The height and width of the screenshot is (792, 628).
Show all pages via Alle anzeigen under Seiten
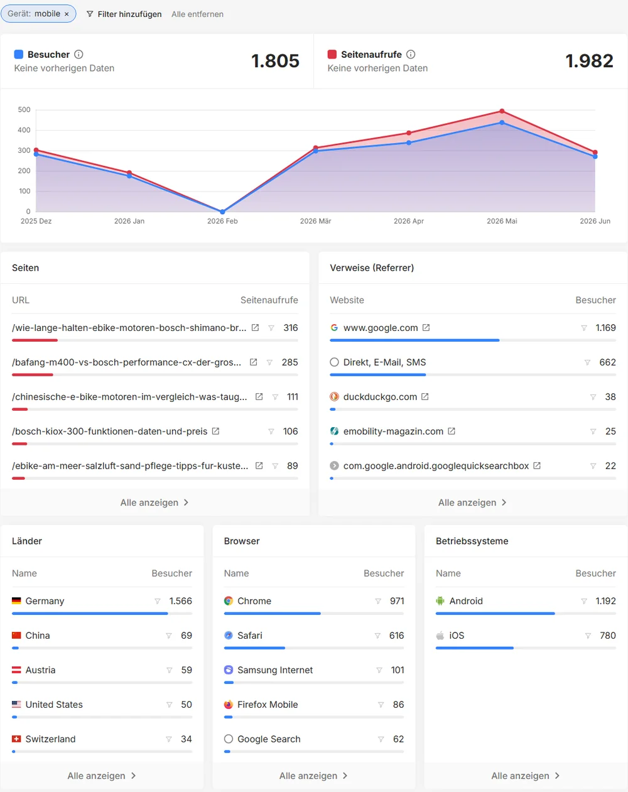click(154, 502)
